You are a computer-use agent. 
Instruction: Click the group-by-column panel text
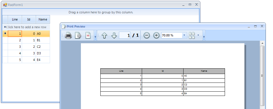[x=101, y=12]
